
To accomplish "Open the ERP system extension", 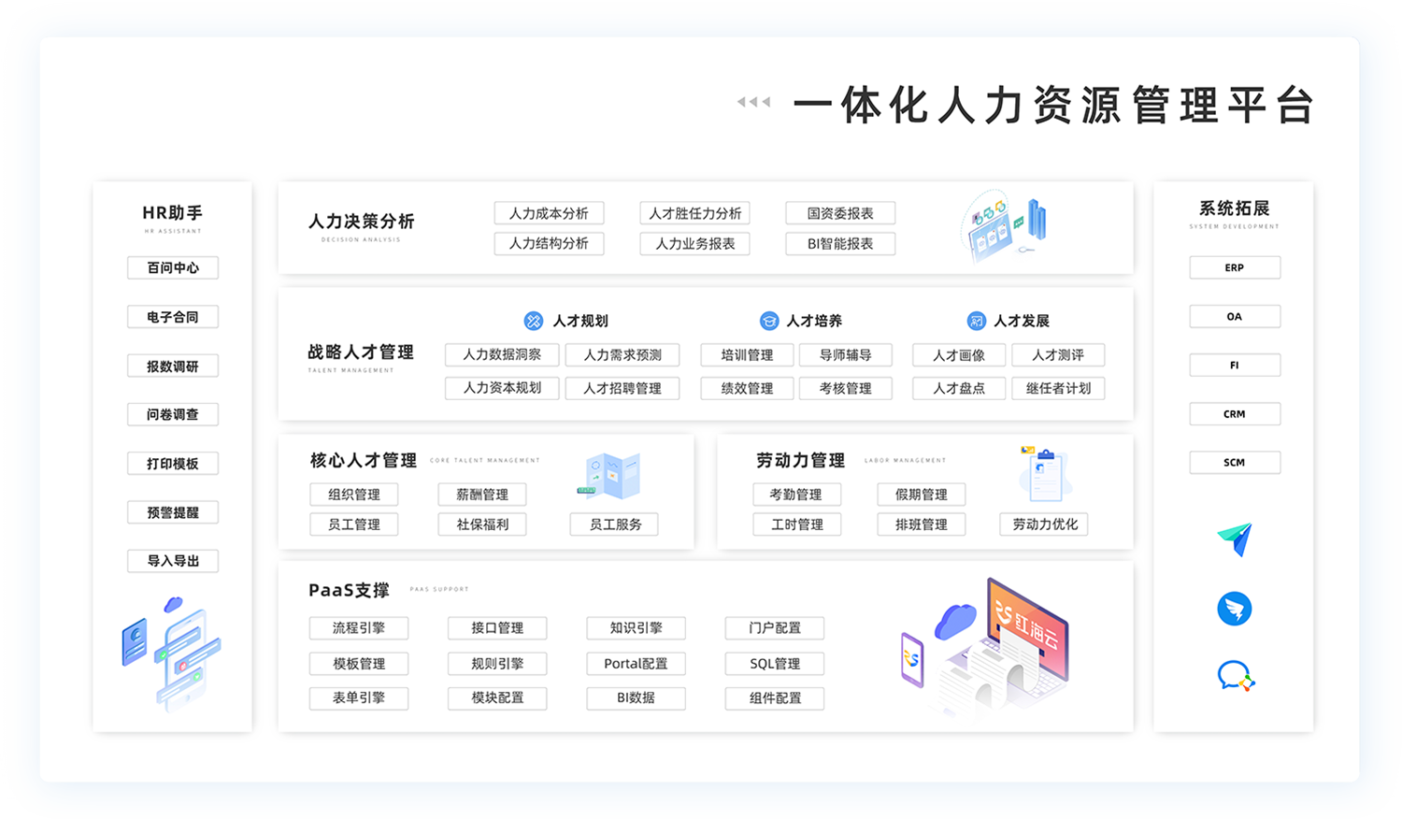I will coord(1234,268).
